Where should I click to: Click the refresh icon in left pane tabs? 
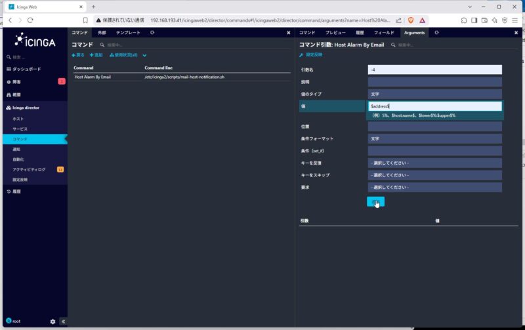(x=152, y=32)
